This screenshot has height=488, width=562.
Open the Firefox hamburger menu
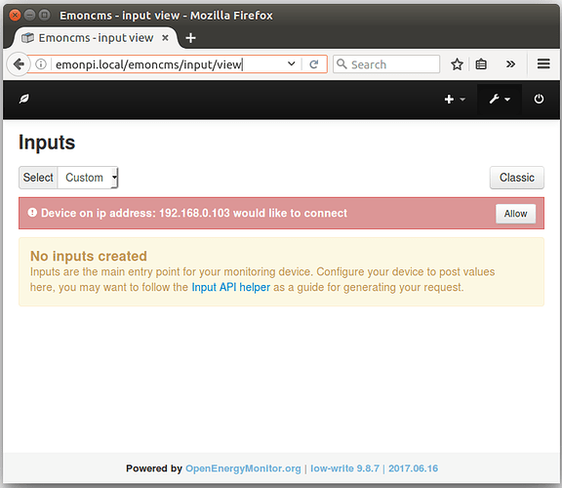(x=543, y=63)
